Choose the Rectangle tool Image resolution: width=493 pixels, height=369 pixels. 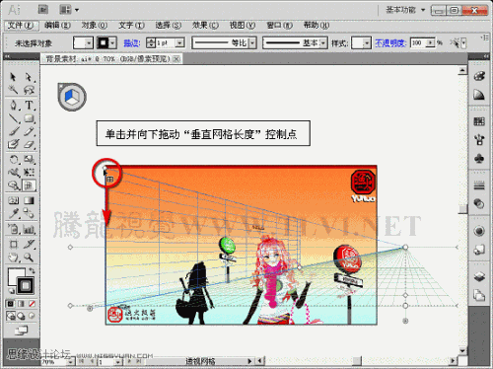29,118
